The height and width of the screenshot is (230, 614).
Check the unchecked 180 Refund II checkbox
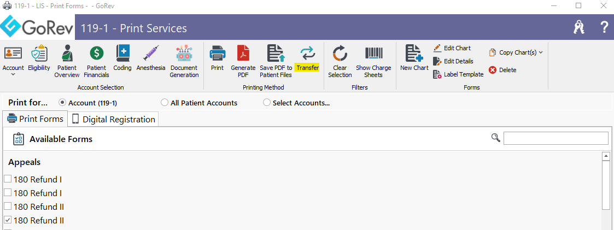pyautogui.click(x=8, y=206)
